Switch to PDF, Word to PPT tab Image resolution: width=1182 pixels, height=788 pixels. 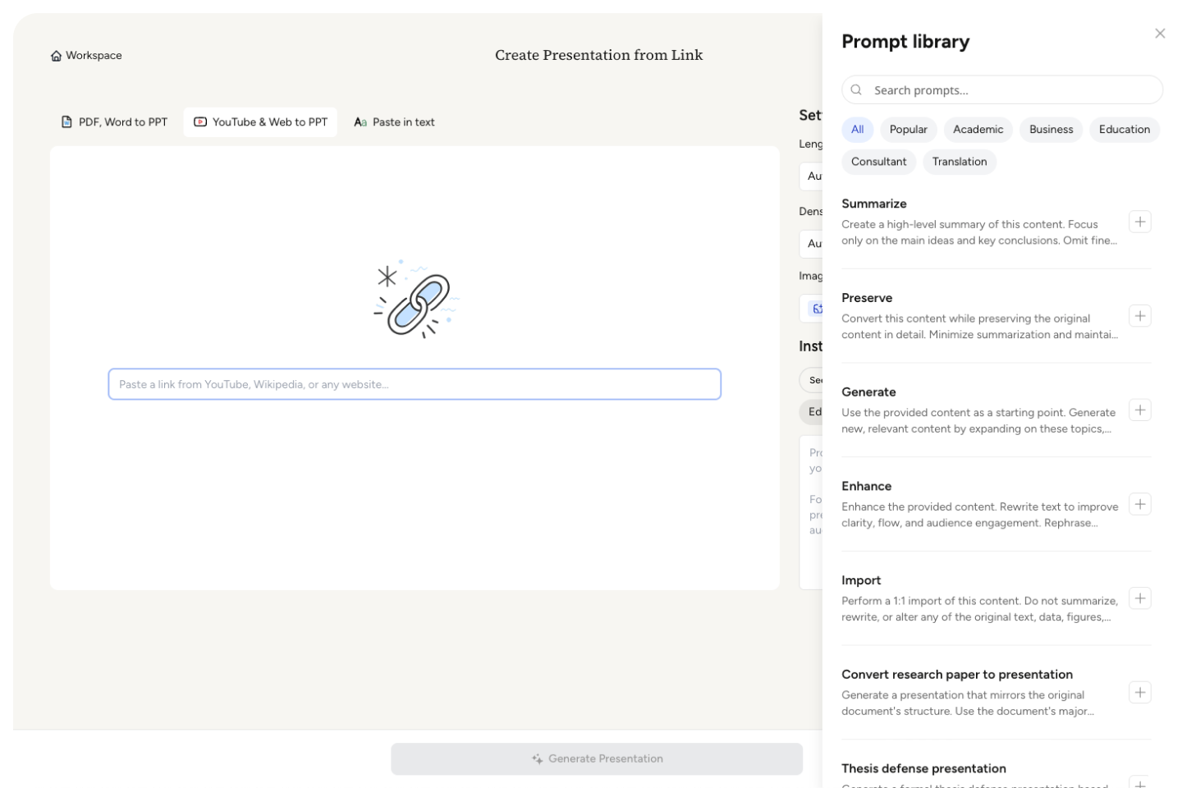(x=114, y=122)
